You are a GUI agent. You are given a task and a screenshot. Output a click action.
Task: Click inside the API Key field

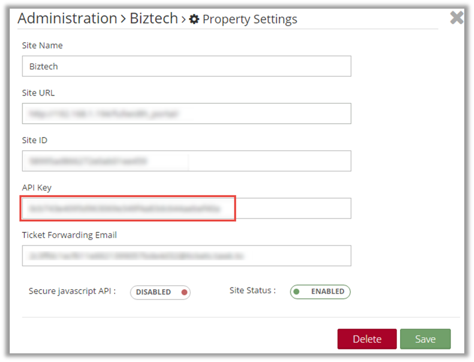coord(186,209)
